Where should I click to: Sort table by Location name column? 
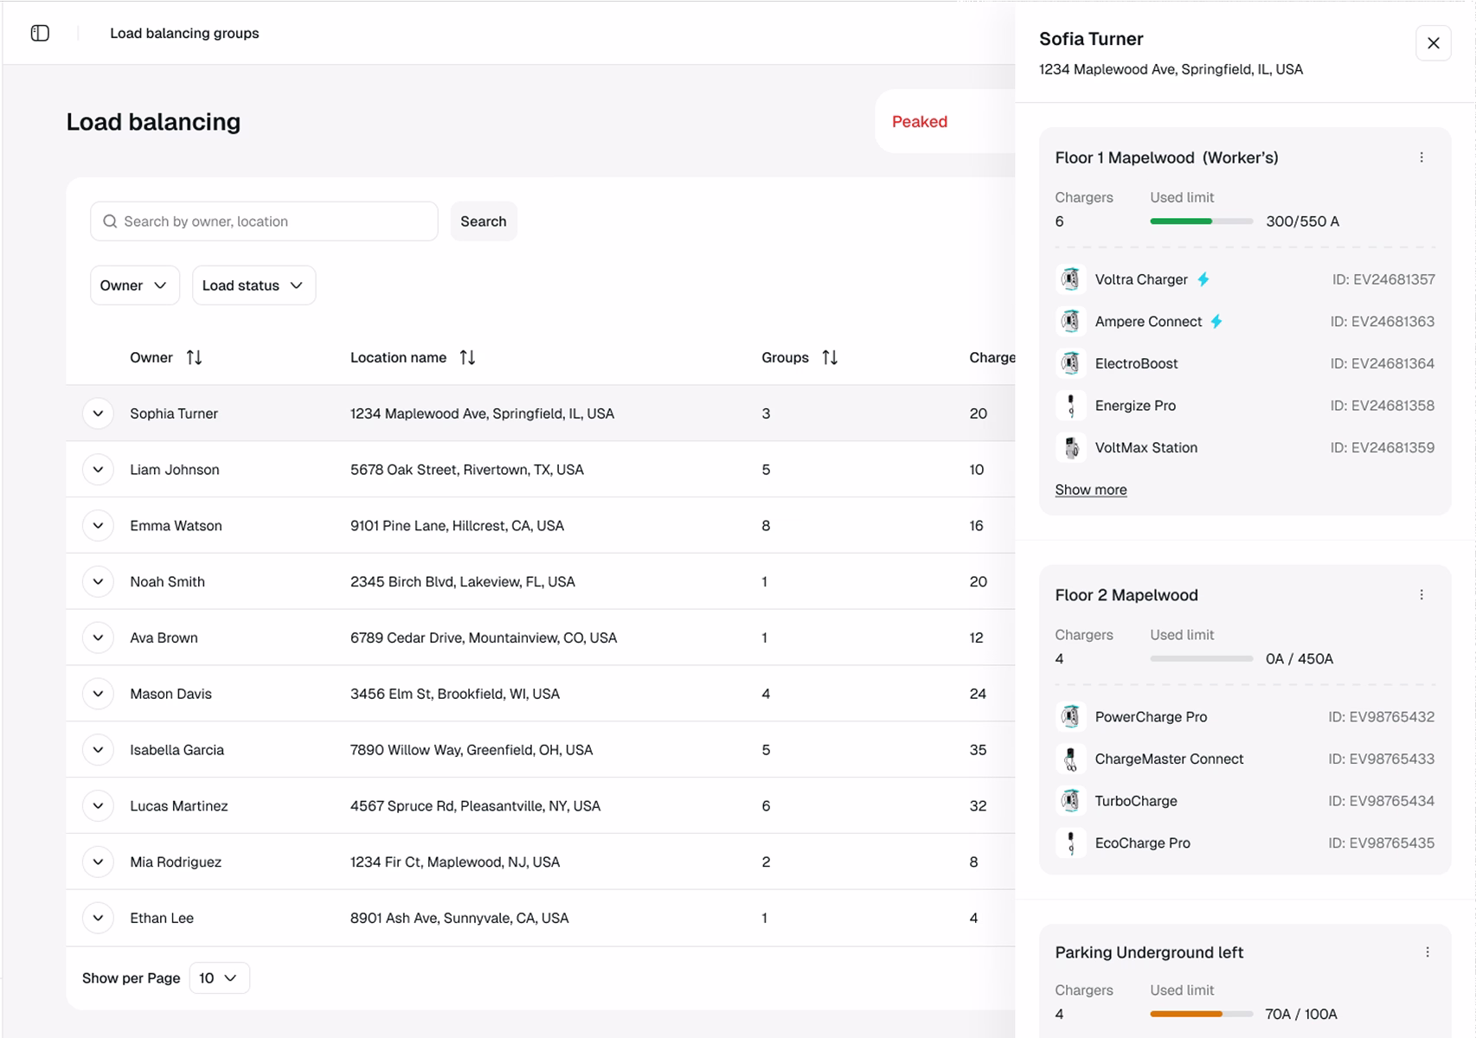tap(467, 357)
